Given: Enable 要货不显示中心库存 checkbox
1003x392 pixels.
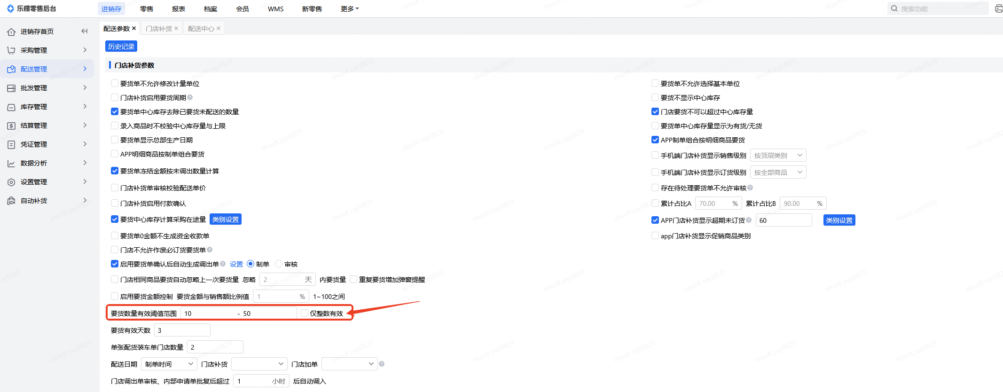Looking at the screenshot, I should [655, 97].
